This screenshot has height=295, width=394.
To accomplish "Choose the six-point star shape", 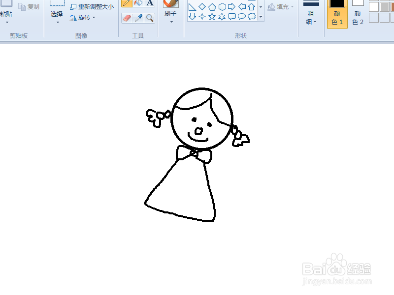I will point(222,17).
